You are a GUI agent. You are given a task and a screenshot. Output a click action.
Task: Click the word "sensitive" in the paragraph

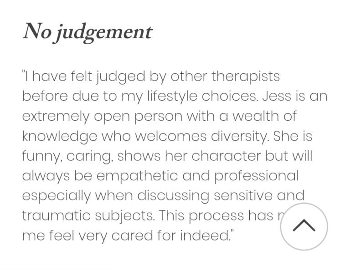point(243,195)
